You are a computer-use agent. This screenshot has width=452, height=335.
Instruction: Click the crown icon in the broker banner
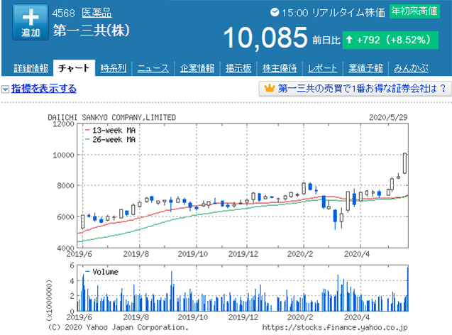click(x=269, y=88)
